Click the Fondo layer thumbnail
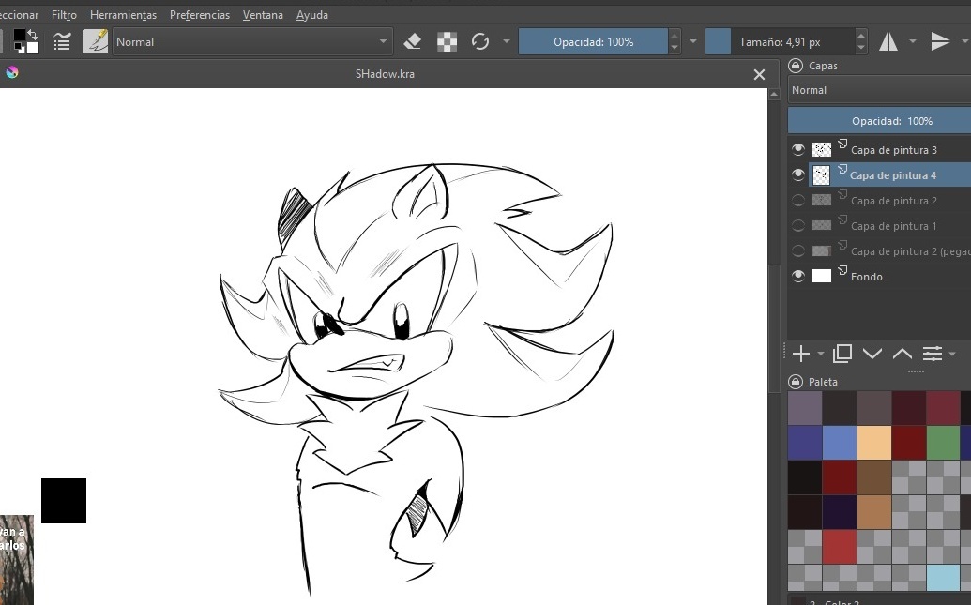Image resolution: width=971 pixels, height=605 pixels. click(x=821, y=276)
